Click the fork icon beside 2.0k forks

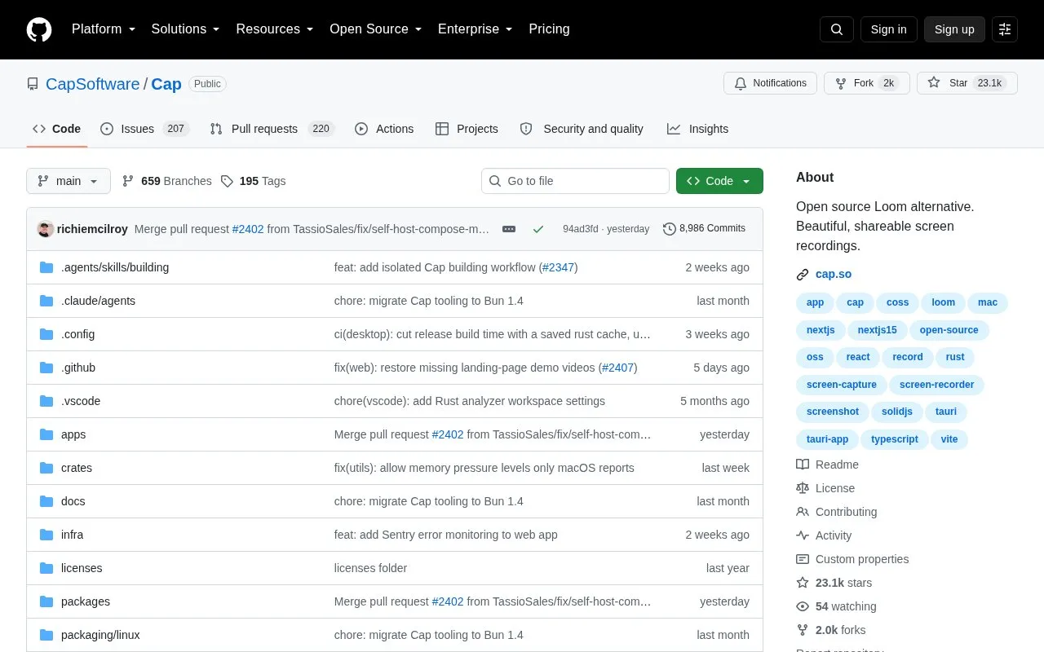(803, 630)
